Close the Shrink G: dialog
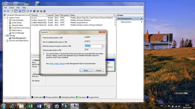 (x=102, y=32)
